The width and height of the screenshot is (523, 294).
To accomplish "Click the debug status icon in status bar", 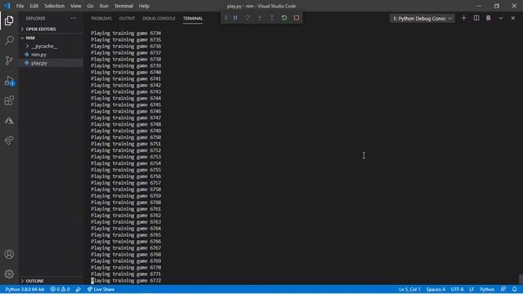I will coord(78,289).
